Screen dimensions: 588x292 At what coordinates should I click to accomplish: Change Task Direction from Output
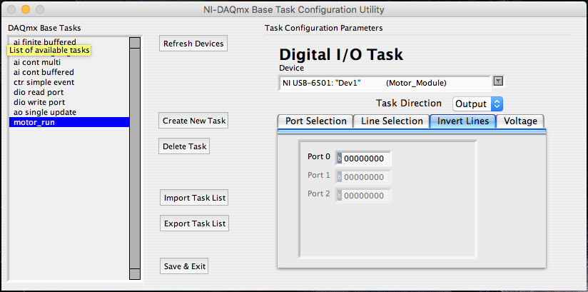(x=478, y=104)
